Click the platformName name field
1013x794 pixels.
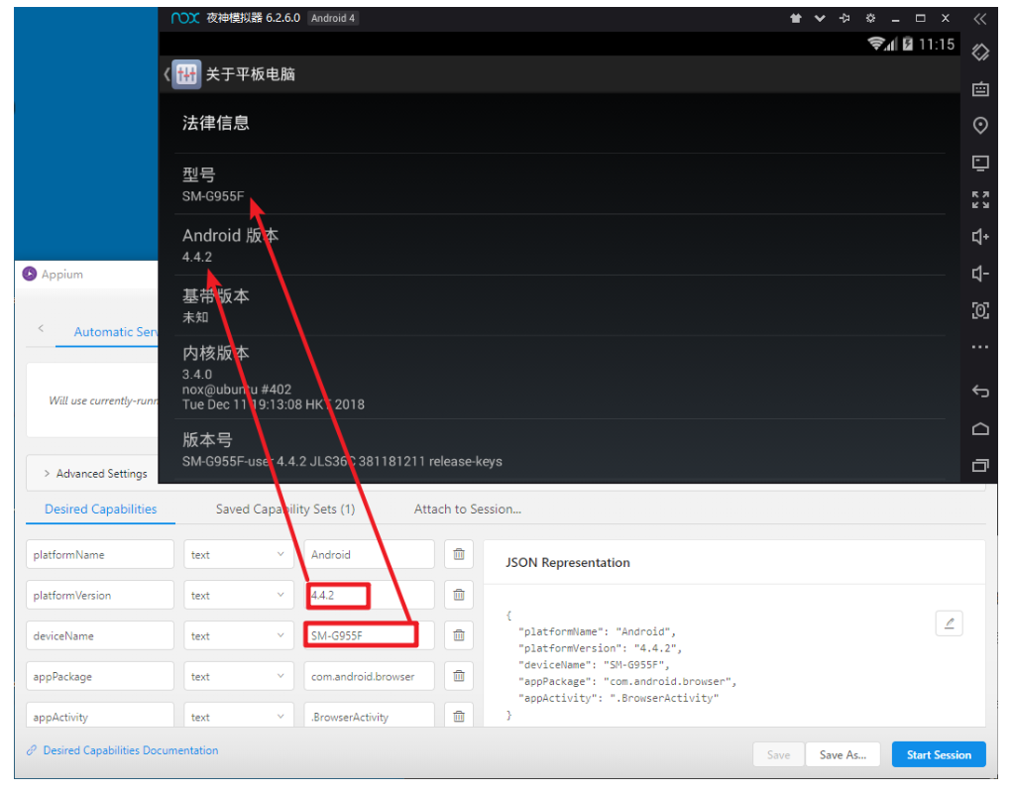coord(100,554)
